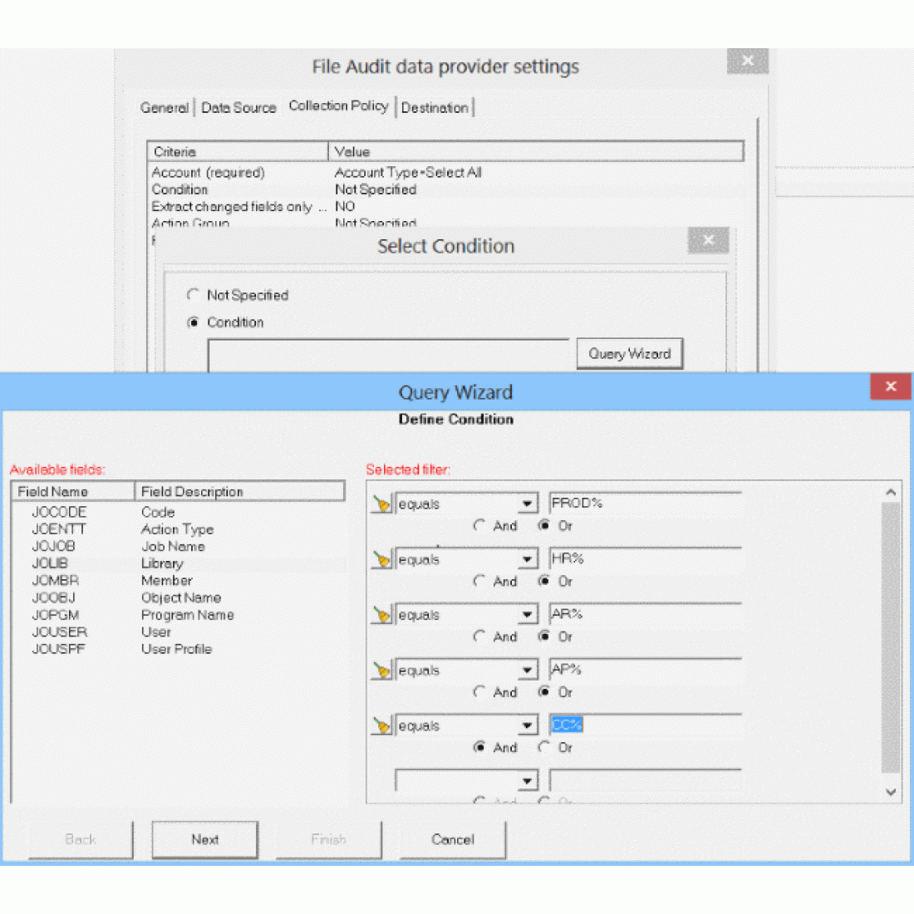The height and width of the screenshot is (914, 914).
Task: Select the JOLIB Library field row
Action: tap(50, 563)
